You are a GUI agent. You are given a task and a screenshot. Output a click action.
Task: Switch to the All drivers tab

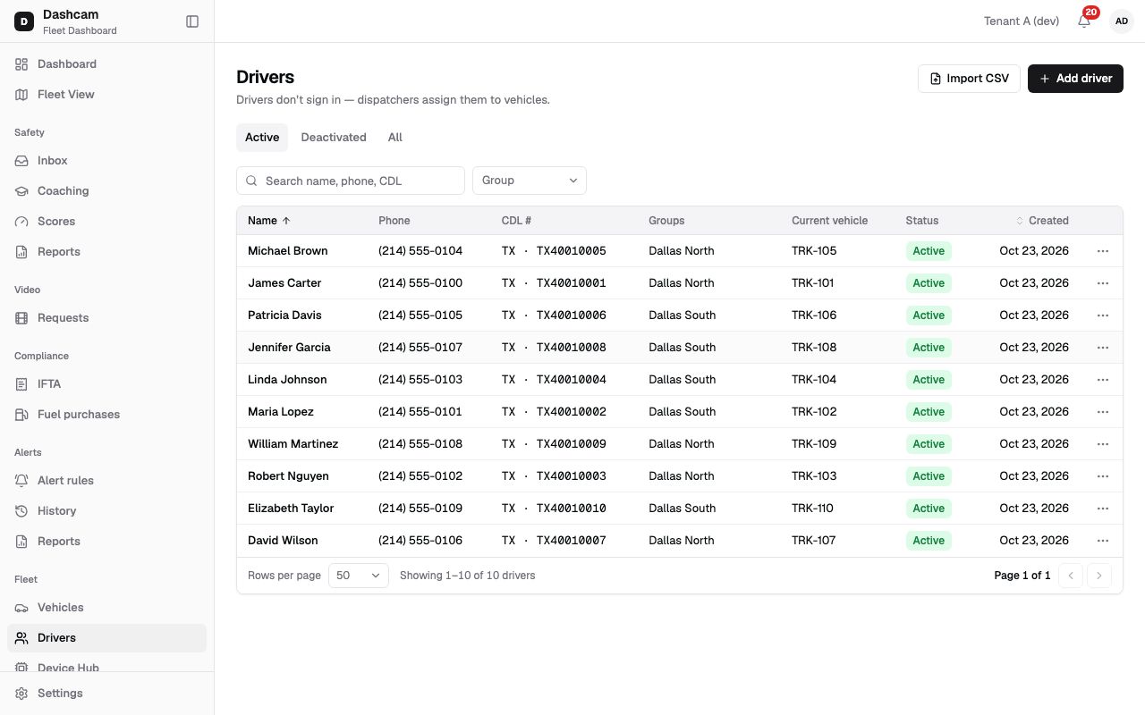click(395, 138)
